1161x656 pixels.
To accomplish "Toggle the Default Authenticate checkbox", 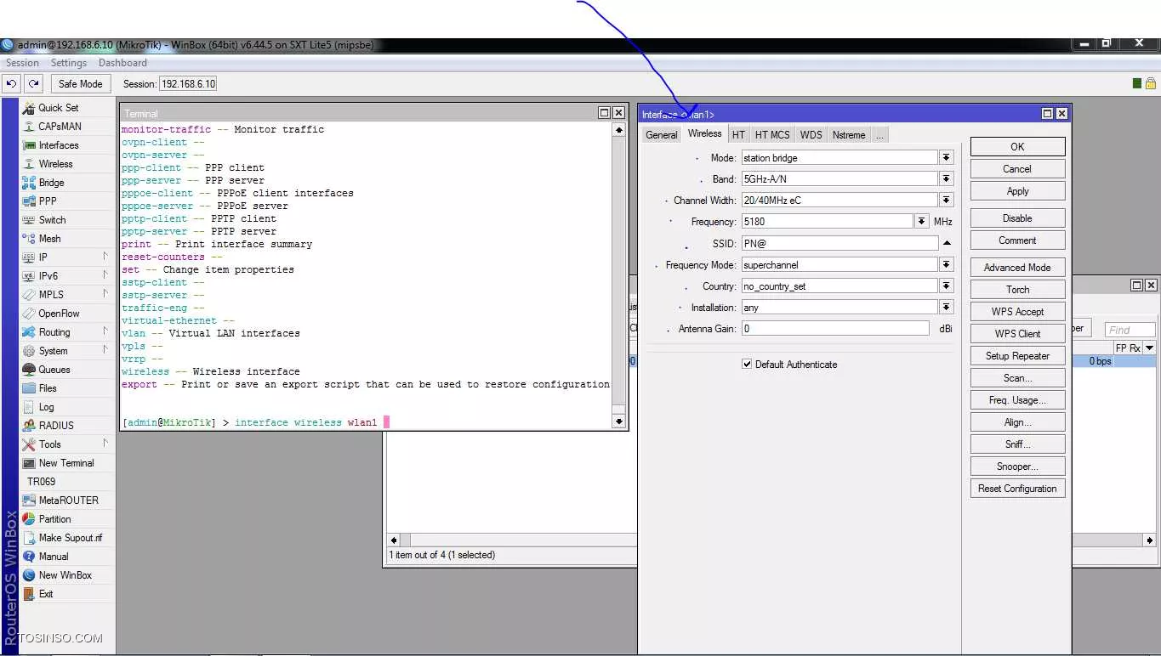I will pos(747,365).
